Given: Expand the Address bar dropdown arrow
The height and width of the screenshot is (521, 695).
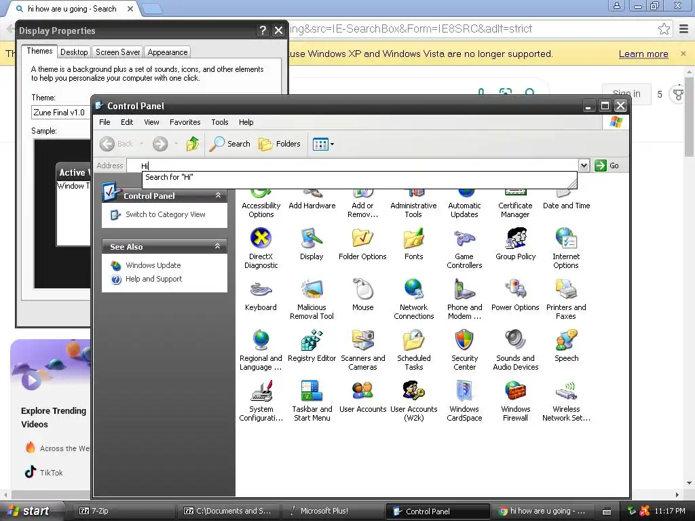Looking at the screenshot, I should [x=584, y=166].
